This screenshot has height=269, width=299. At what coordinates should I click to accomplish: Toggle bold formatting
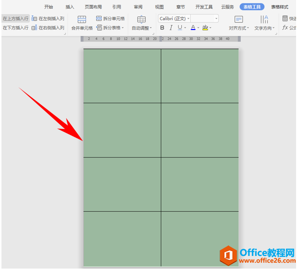[162, 28]
